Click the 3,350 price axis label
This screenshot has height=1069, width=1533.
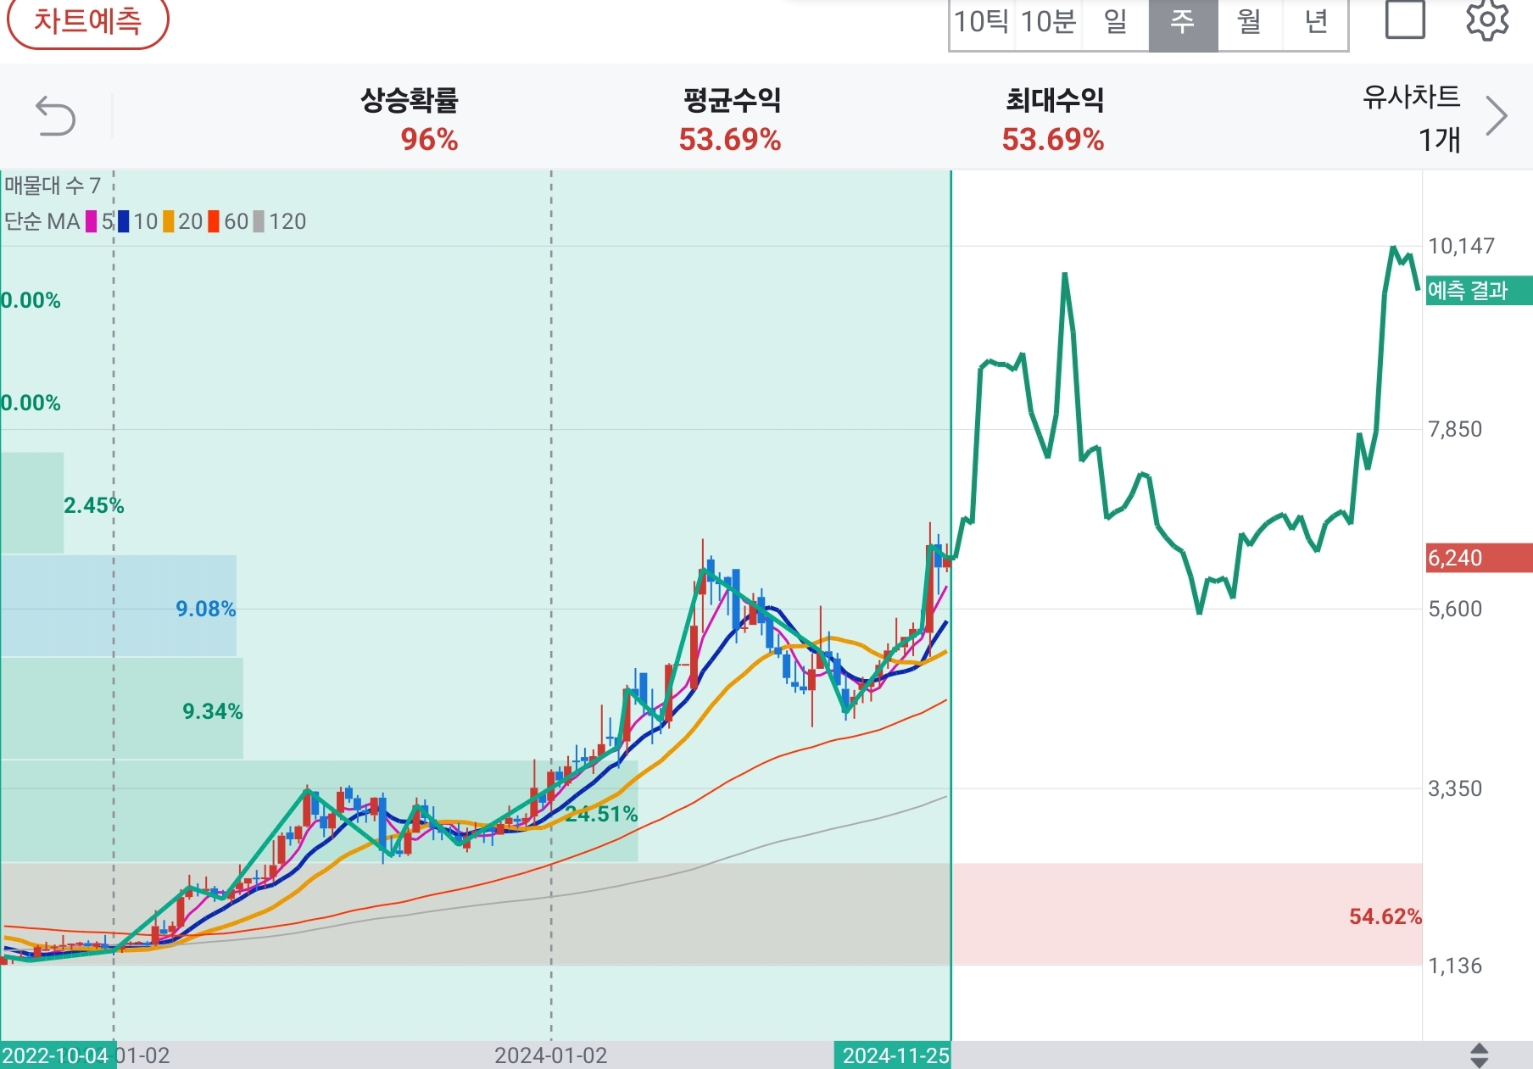pos(1455,788)
